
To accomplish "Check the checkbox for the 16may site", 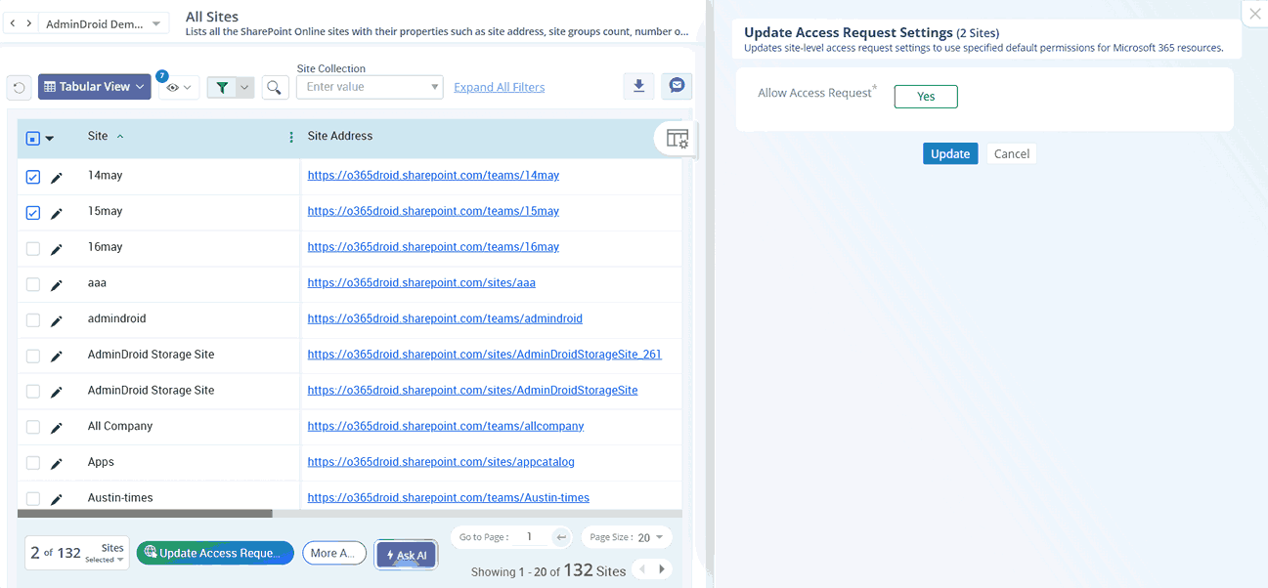I will 32,247.
